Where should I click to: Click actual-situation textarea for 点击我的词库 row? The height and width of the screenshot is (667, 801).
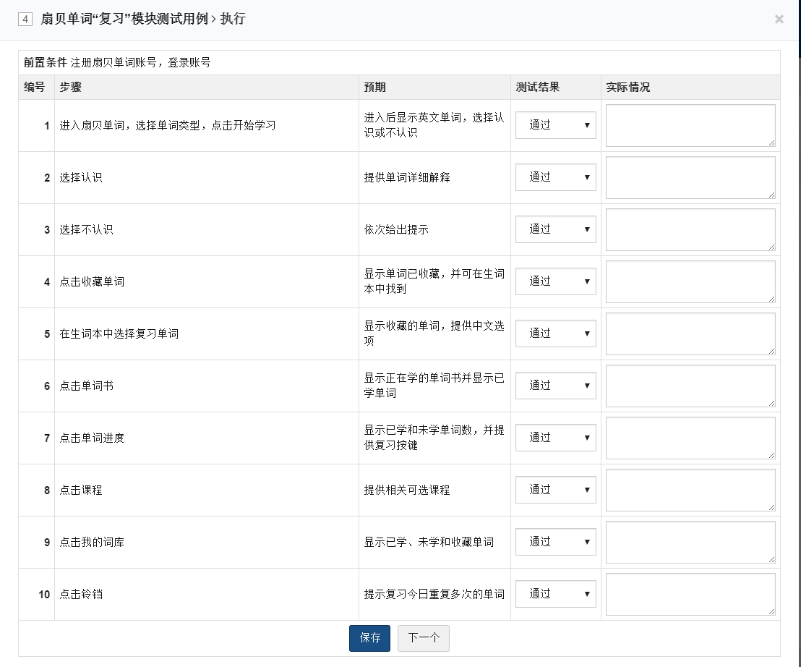(690, 543)
